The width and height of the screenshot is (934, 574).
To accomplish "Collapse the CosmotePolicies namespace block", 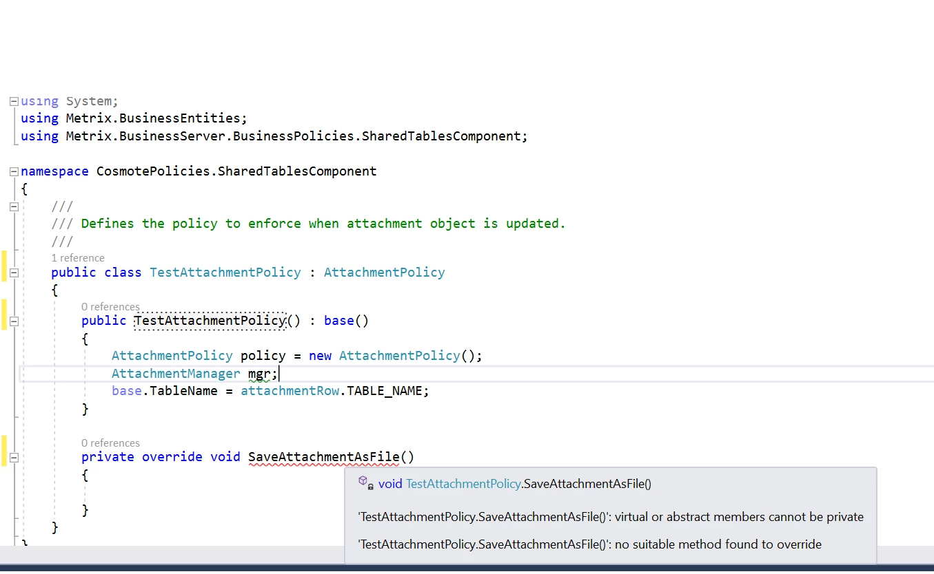I will [14, 171].
